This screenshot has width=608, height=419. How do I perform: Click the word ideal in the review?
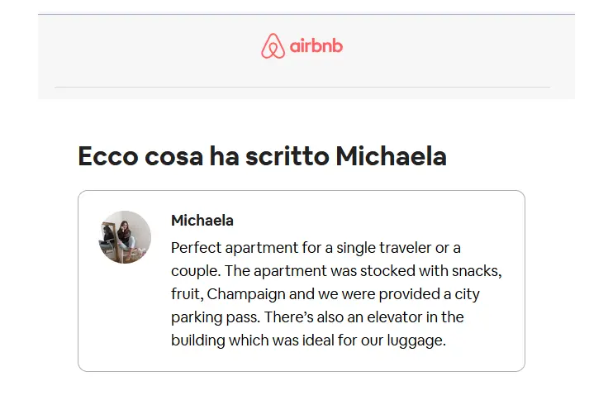pos(318,340)
